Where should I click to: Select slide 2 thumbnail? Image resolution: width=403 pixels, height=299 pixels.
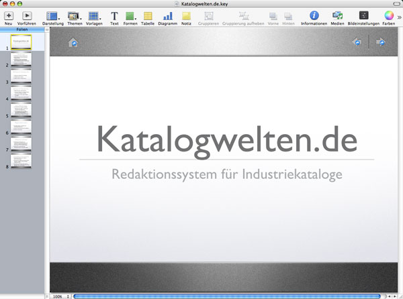click(x=21, y=59)
